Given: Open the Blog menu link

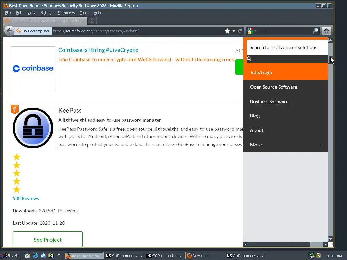Looking at the screenshot, I should coord(255,116).
